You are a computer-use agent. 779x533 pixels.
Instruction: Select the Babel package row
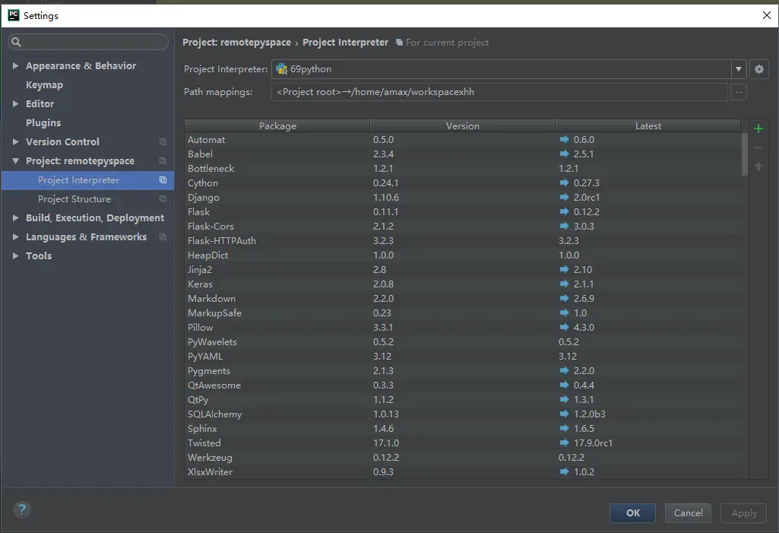(463, 154)
